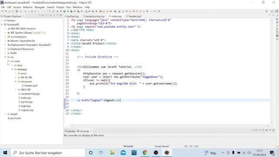
Task: Open File Explorer from the taskbar
Action: tap(112, 153)
